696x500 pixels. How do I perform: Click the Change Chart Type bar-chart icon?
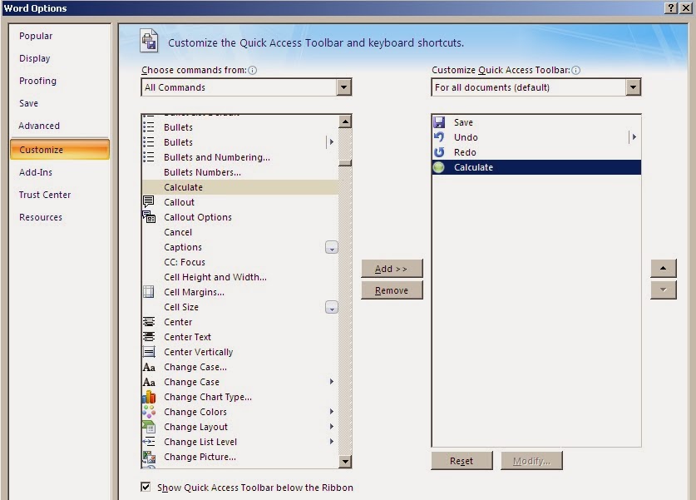tap(148, 397)
